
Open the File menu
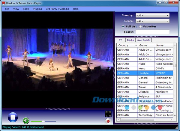[7, 9]
